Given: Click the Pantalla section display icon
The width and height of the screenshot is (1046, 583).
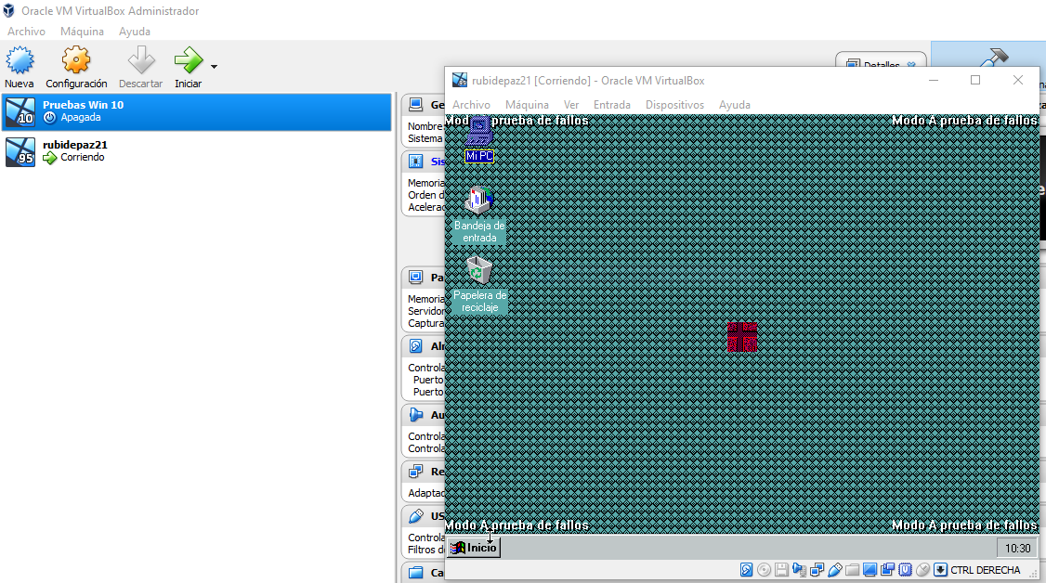Looking at the screenshot, I should click(x=415, y=277).
